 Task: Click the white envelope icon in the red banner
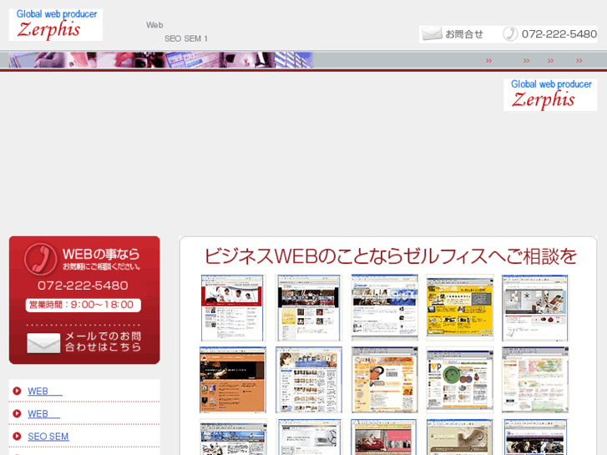click(x=43, y=342)
